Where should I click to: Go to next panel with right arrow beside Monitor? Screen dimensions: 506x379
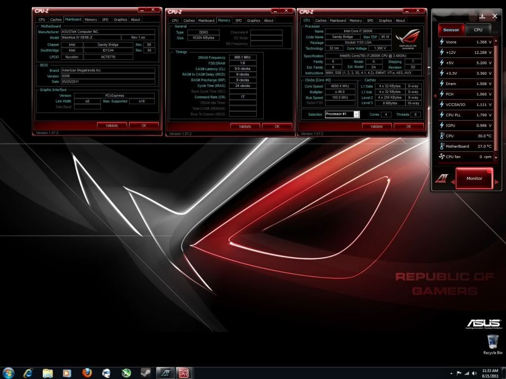496,182
